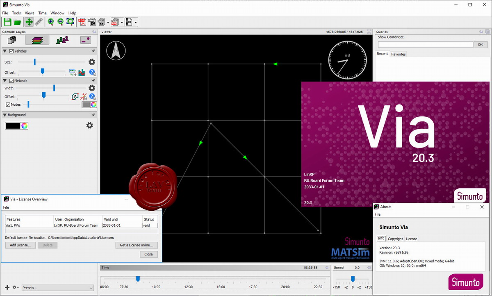The width and height of the screenshot is (492, 296).
Task: Click OK button next to Show Coordinate
Action: coord(480,44)
